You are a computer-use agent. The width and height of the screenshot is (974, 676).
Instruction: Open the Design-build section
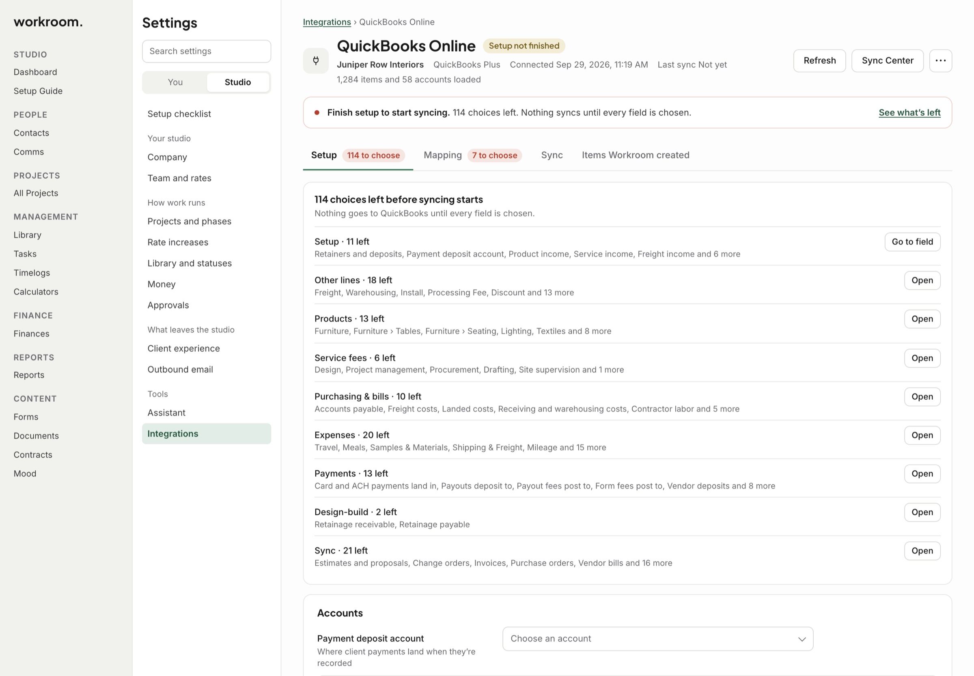922,512
